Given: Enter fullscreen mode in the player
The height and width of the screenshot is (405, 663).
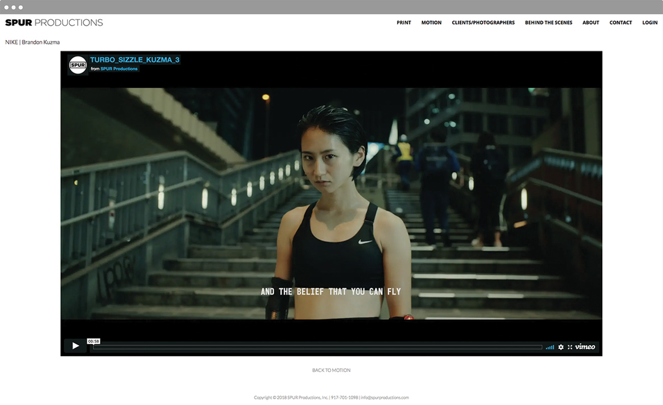Looking at the screenshot, I should tap(570, 347).
